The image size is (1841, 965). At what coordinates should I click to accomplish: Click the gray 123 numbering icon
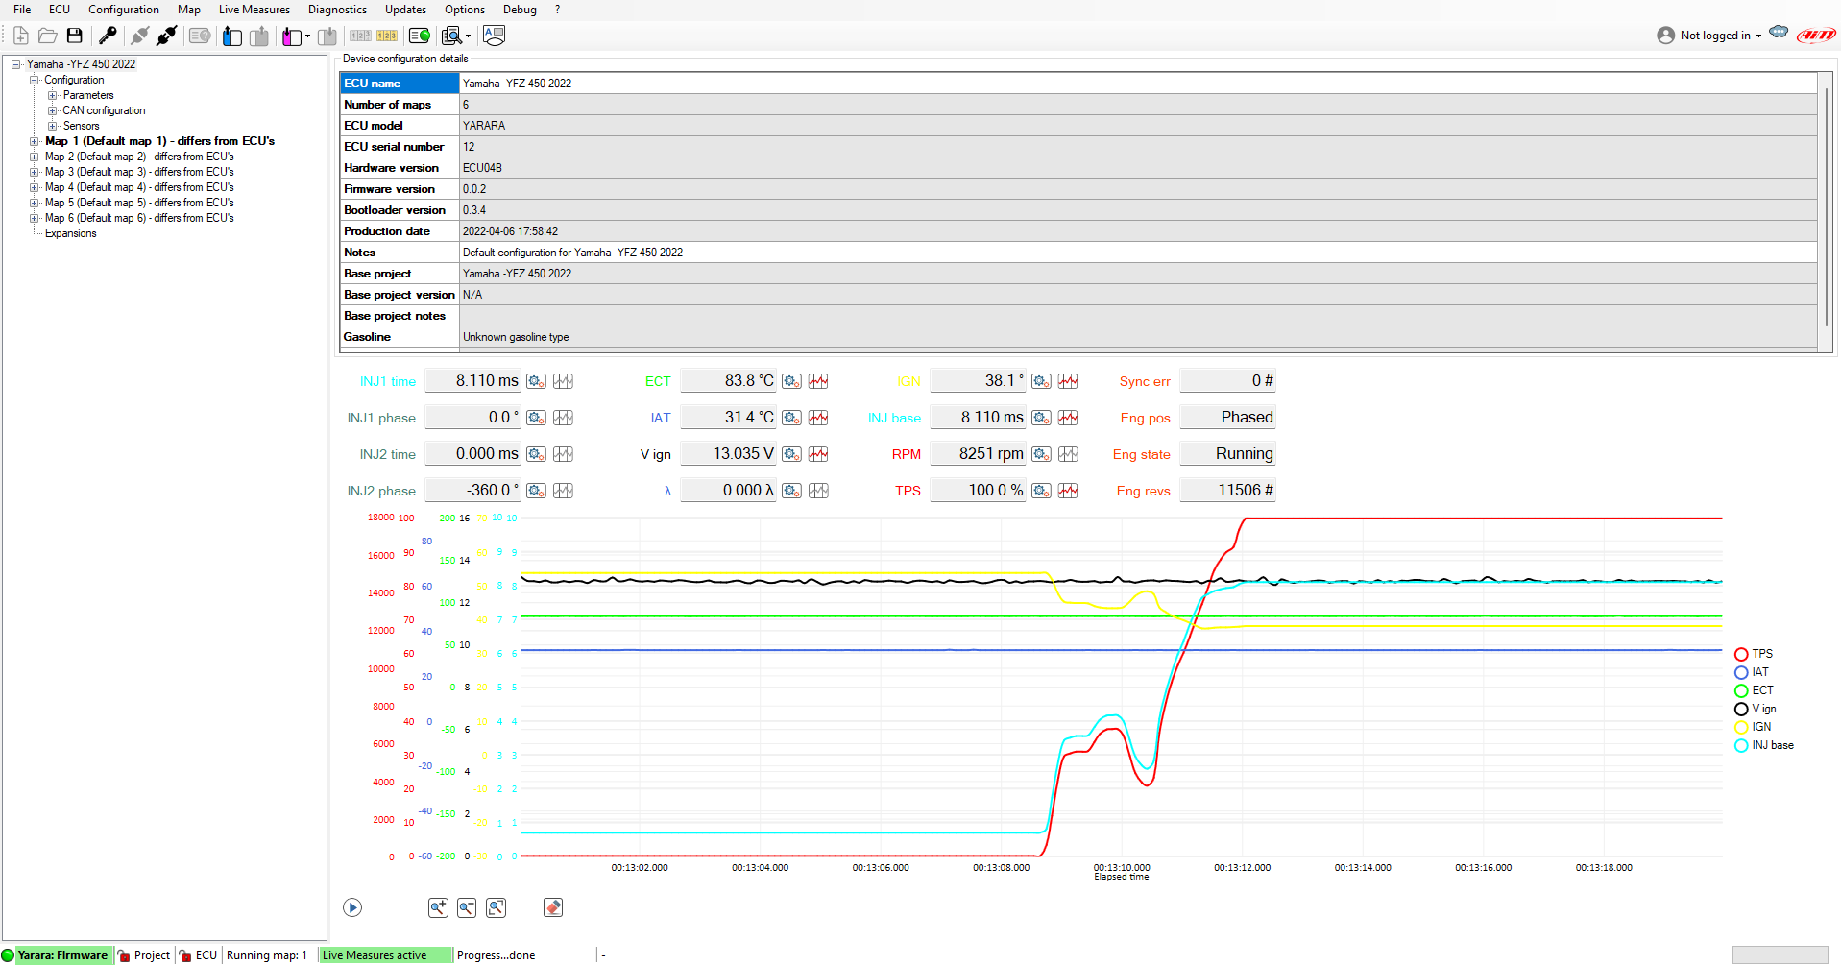(x=360, y=36)
